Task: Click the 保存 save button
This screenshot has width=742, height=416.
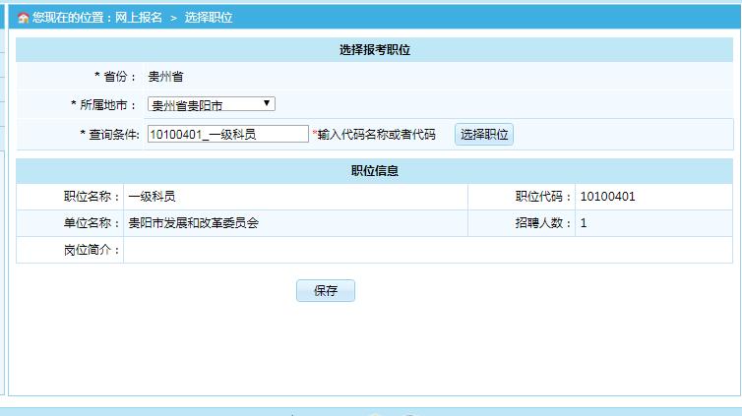Action: [x=325, y=291]
